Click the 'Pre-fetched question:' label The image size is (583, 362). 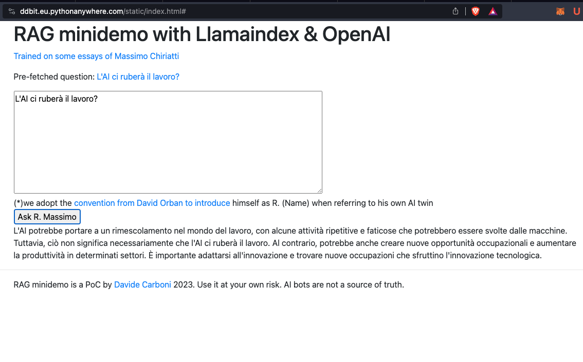tap(54, 77)
